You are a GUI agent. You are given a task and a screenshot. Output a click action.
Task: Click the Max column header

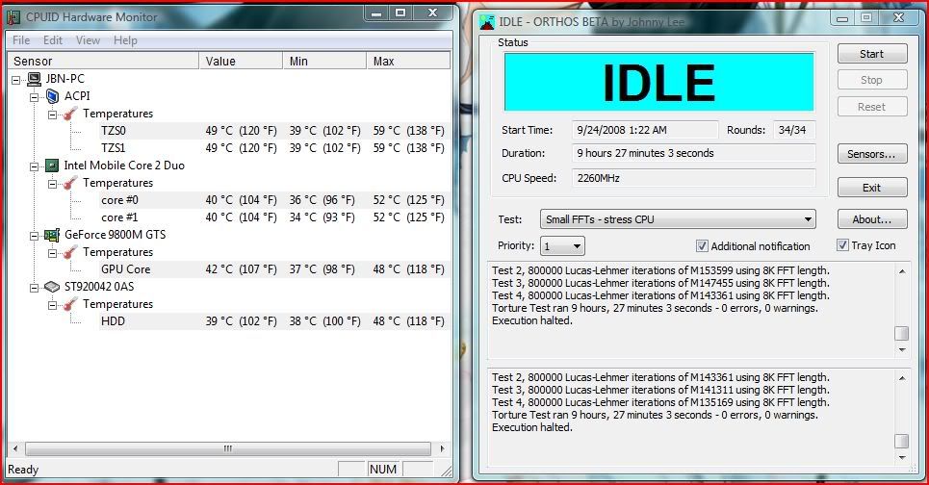(409, 61)
